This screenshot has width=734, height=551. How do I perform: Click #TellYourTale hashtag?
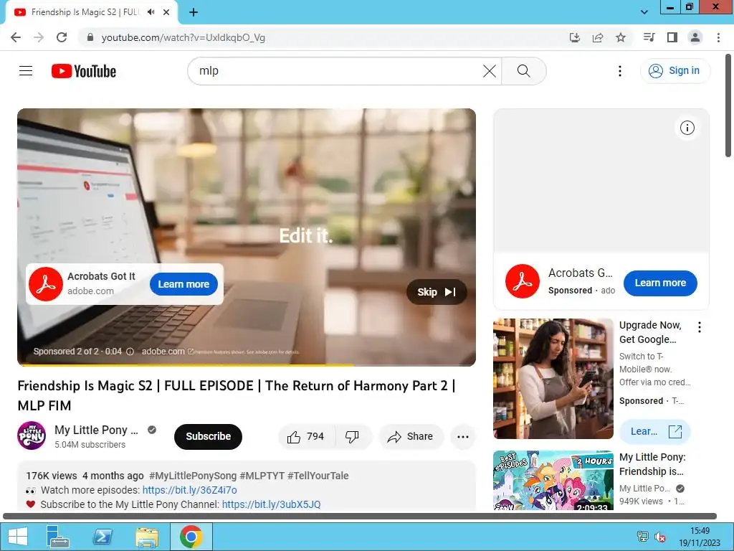tap(318, 476)
